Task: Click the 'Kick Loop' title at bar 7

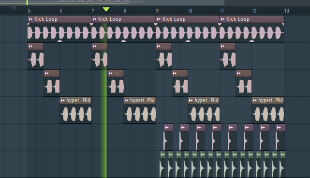Action: point(110,19)
